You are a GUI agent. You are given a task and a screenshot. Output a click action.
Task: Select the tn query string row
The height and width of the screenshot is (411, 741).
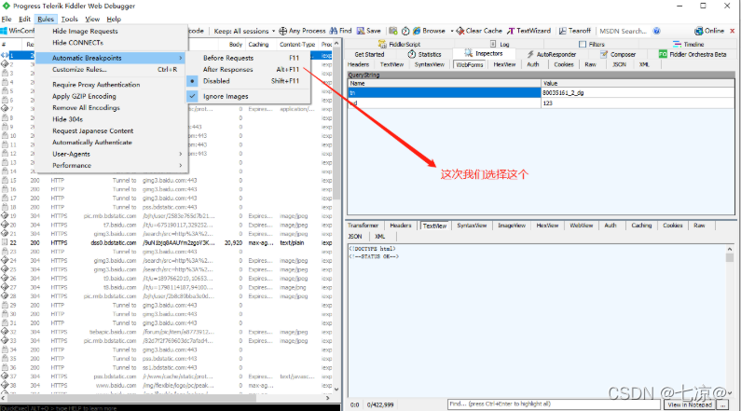point(542,93)
